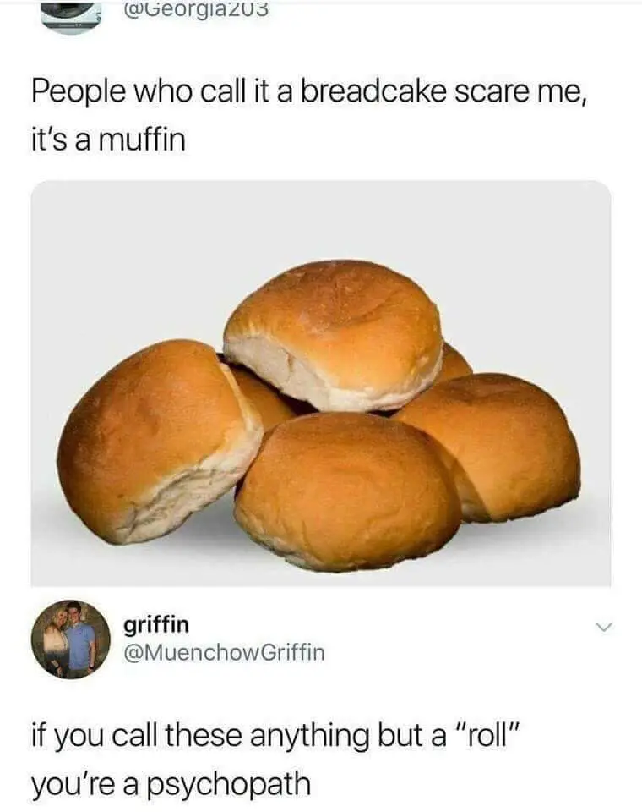This screenshot has height=812, width=642.
Task: Select the top roll on the pile
Action: 334,334
